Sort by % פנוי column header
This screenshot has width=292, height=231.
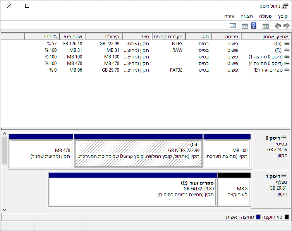pyautogui.click(x=42, y=37)
